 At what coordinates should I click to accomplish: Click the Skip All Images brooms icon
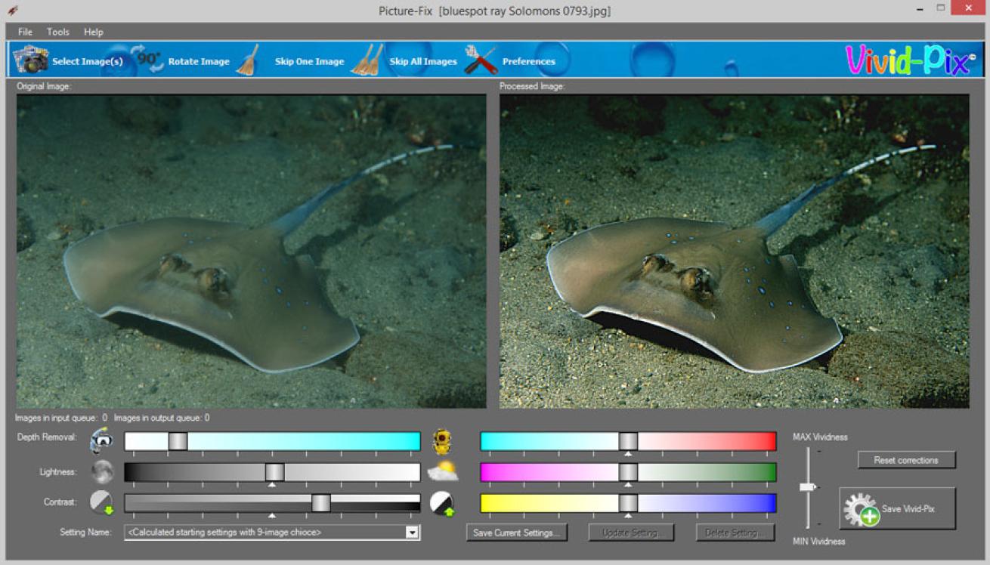tap(367, 60)
